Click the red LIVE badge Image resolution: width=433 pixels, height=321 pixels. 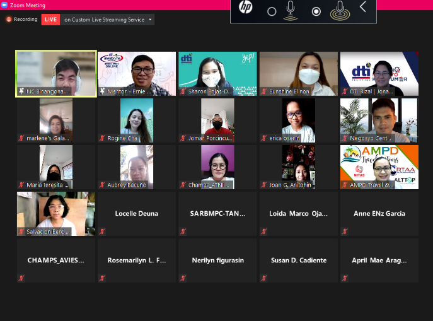[x=51, y=20]
